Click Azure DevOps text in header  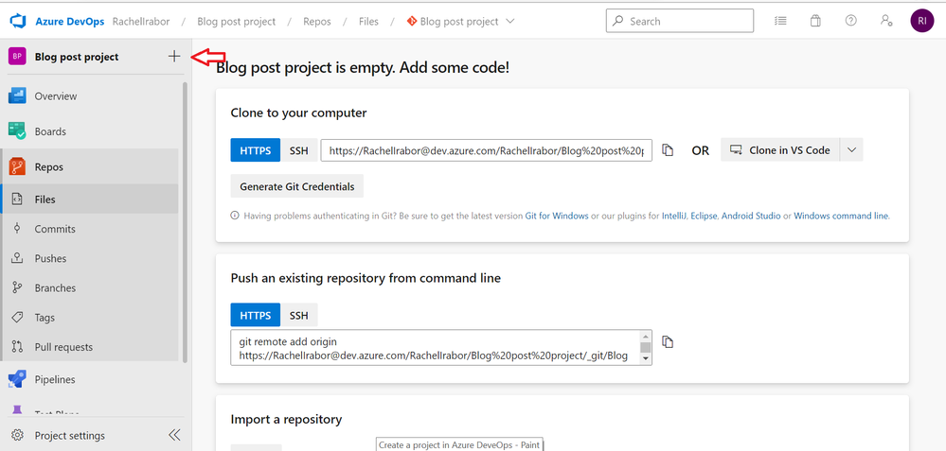(x=69, y=21)
